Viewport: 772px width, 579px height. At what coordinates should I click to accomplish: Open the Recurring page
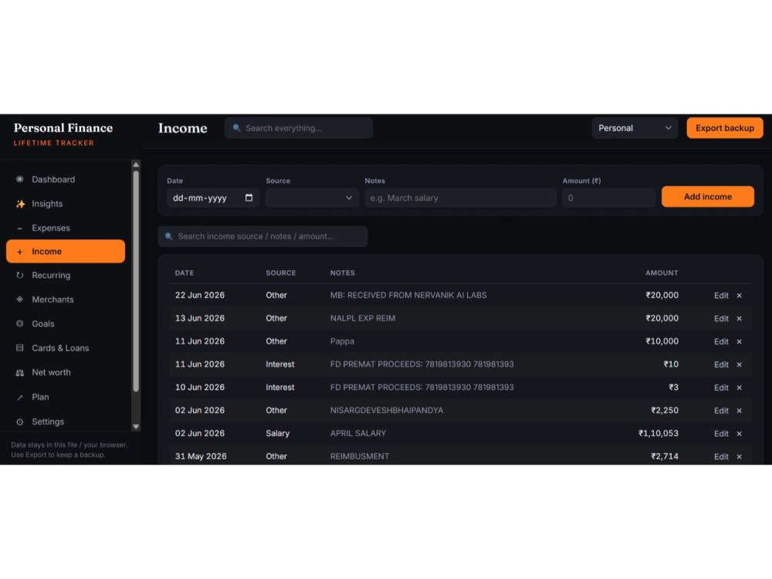[66, 276]
